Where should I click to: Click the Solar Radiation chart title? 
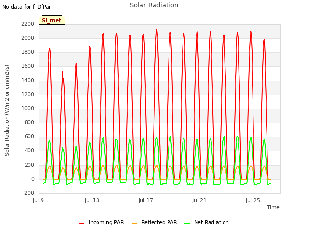coord(154,5)
